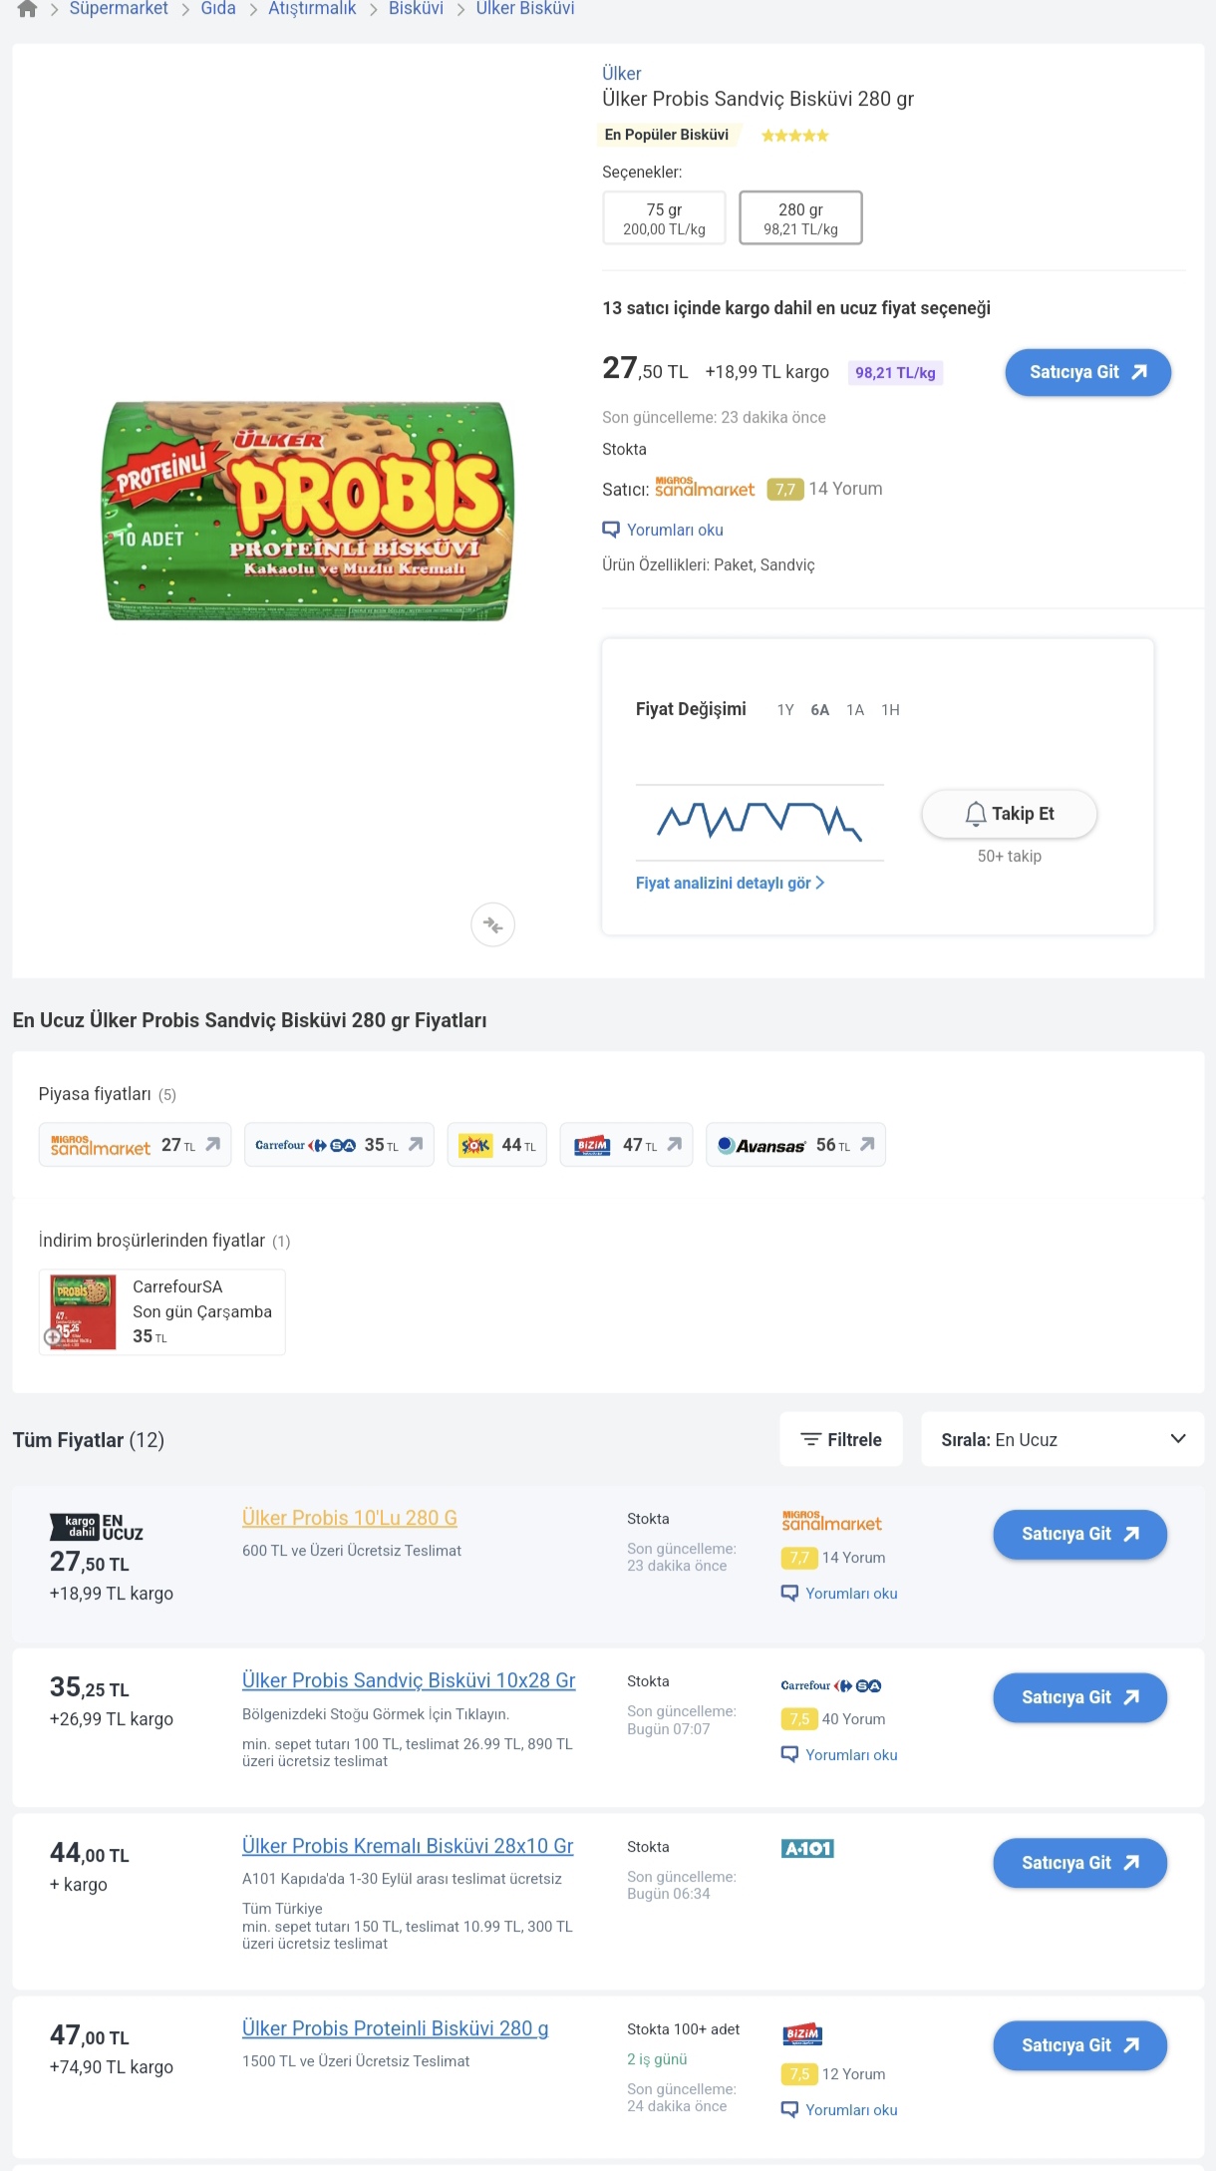Open CarrefourSA 35 TL market price
1216x2171 pixels.
coord(339,1145)
